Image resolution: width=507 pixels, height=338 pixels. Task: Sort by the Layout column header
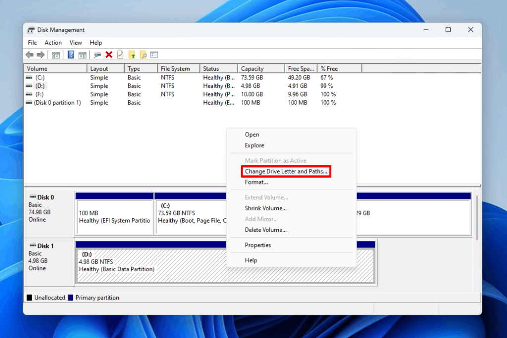click(x=106, y=68)
